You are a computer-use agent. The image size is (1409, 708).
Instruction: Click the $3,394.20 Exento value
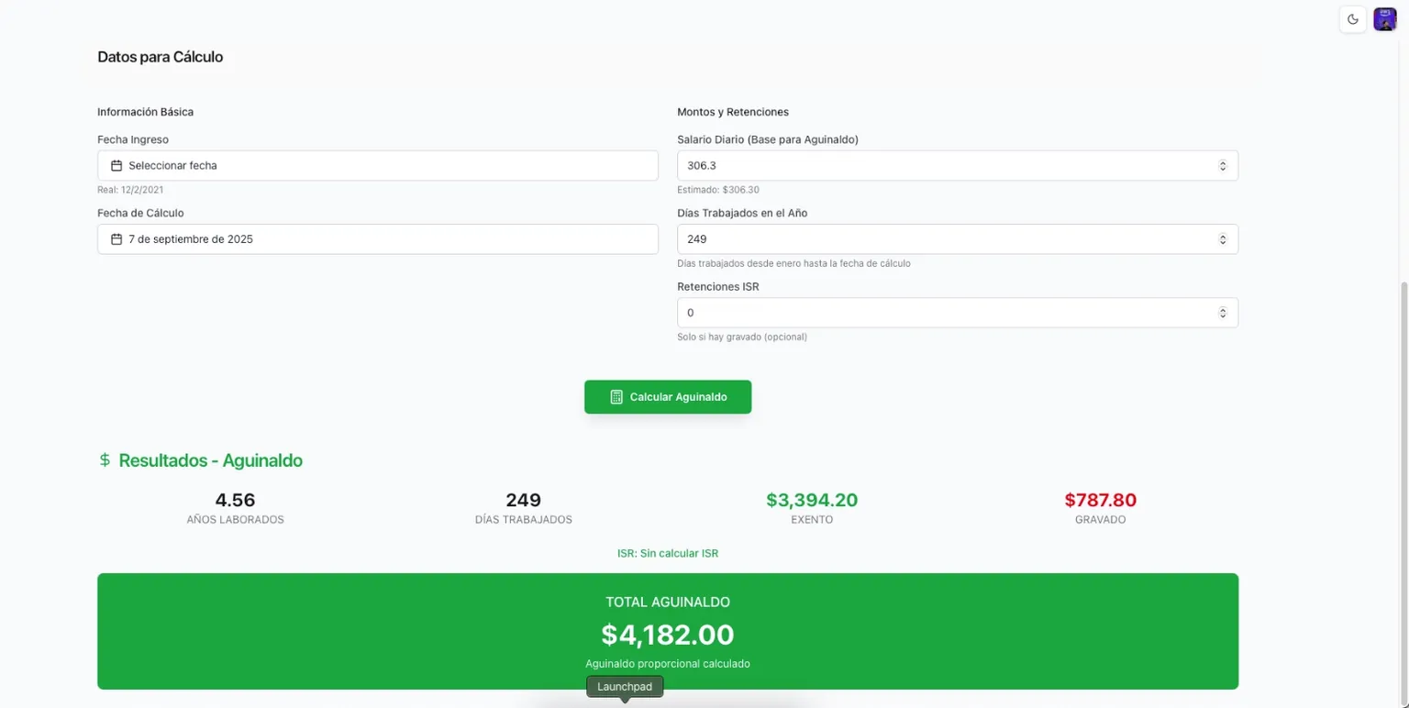(812, 501)
